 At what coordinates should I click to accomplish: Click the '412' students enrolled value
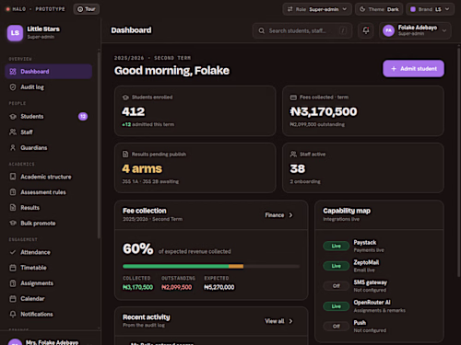[133, 111]
